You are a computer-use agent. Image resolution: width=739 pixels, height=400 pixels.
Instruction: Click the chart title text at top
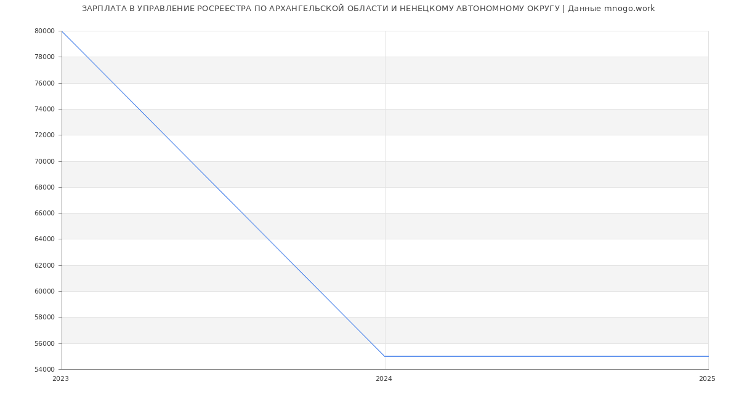click(x=368, y=9)
